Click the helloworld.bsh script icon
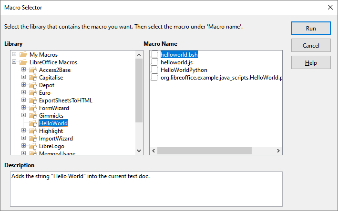Screen dimensions: 338x211 tap(154, 54)
